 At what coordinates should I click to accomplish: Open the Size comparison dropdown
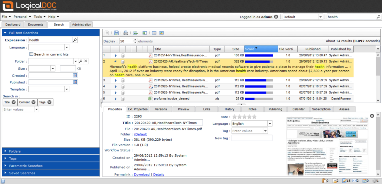pyautogui.click(x=53, y=69)
